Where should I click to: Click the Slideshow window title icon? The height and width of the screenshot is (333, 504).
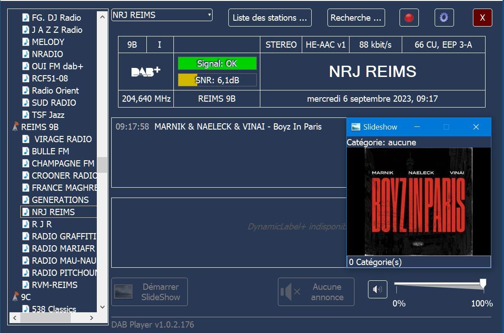point(356,127)
